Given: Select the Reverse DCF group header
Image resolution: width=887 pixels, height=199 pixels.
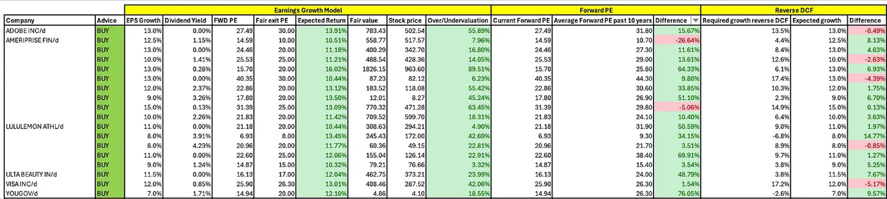Looking at the screenshot, I should (x=794, y=10).
